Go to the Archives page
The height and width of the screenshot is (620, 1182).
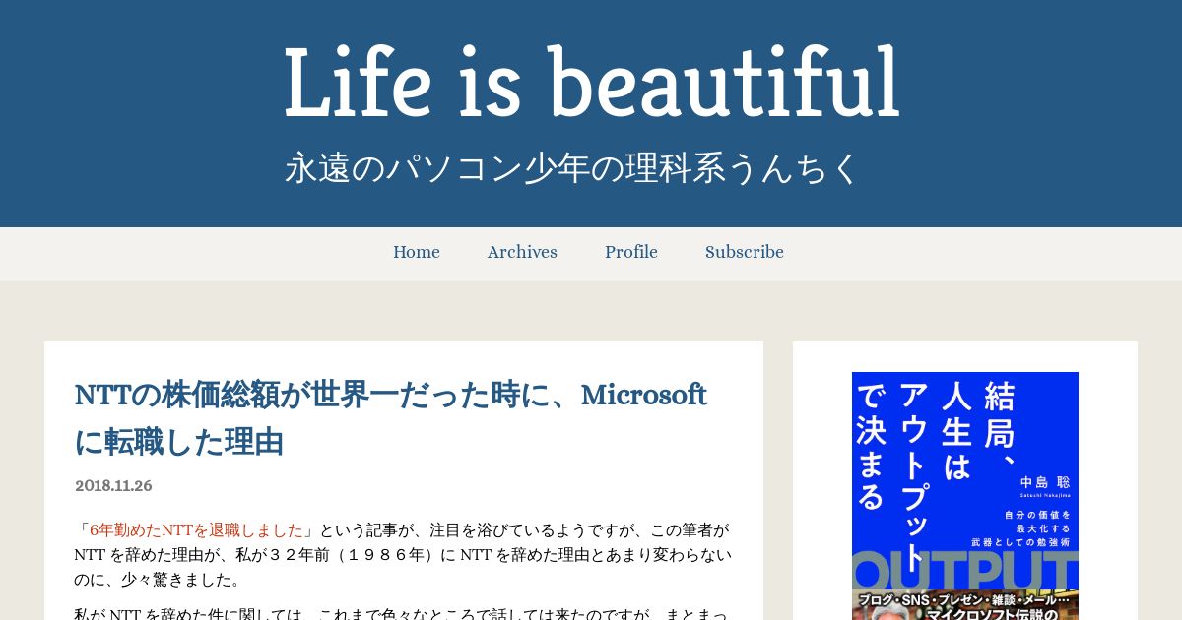click(x=522, y=253)
